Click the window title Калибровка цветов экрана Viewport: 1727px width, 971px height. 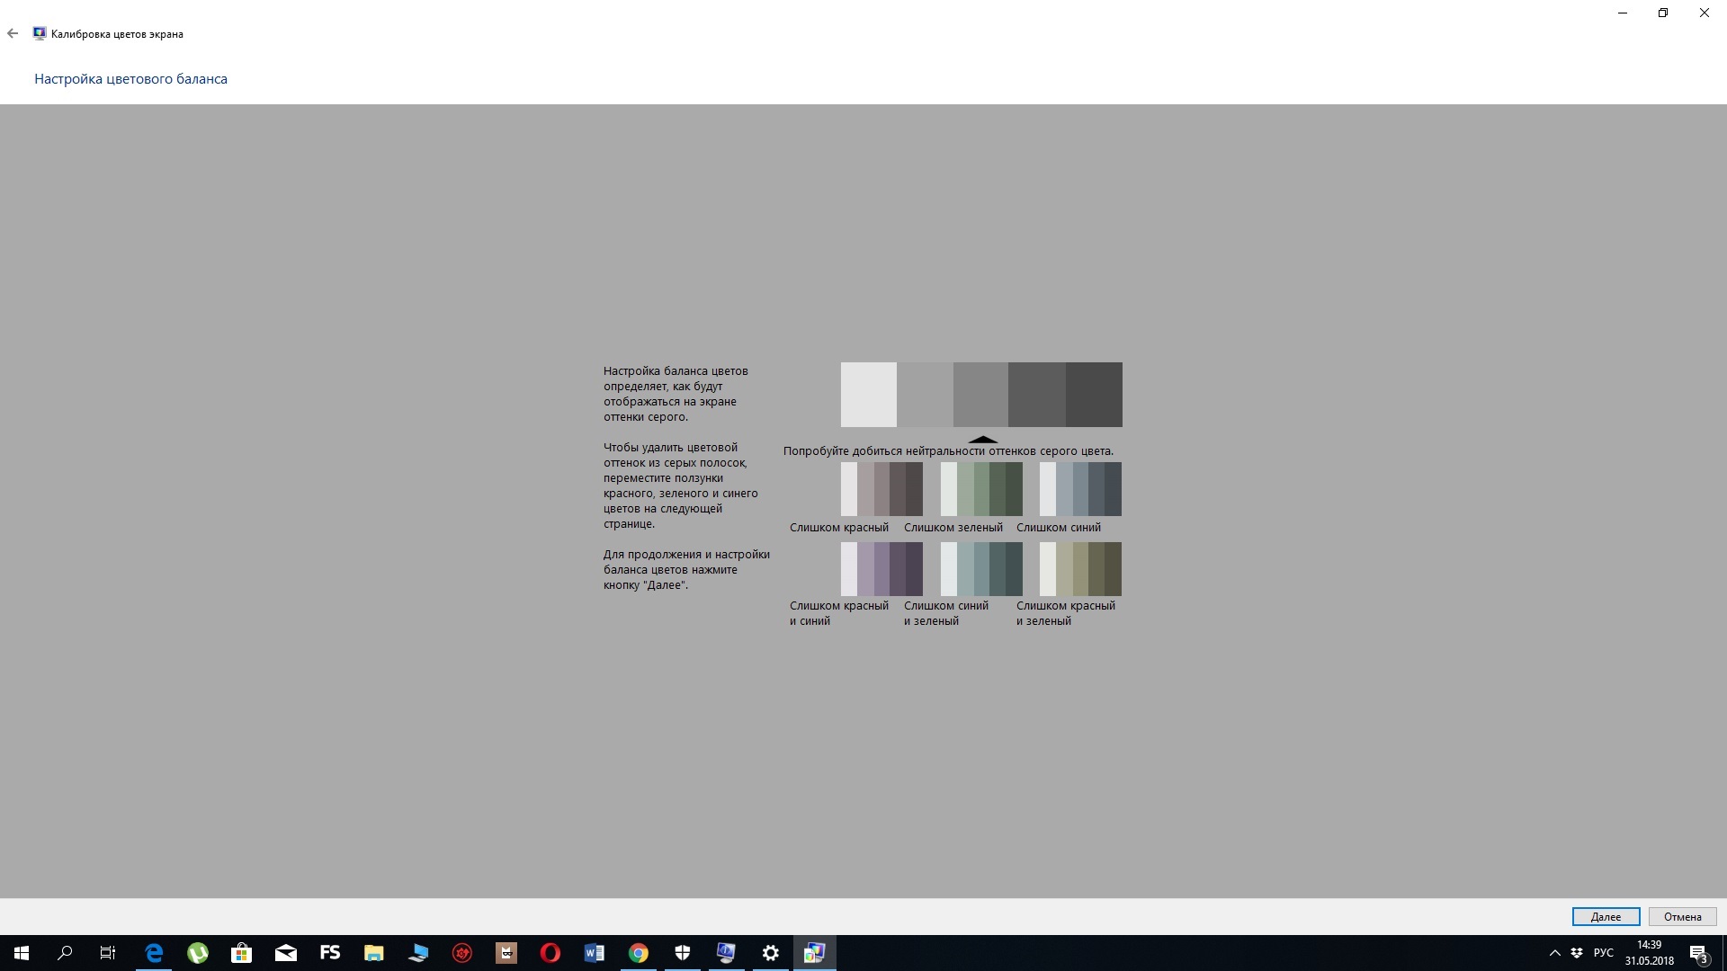[117, 34]
